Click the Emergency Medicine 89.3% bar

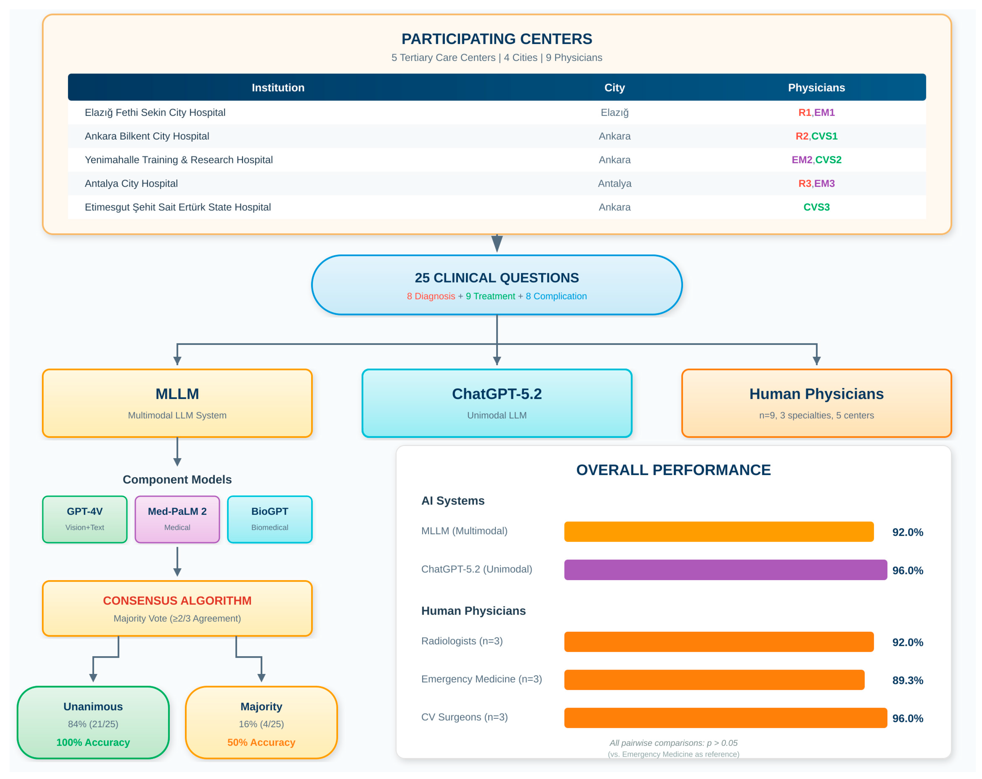pyautogui.click(x=714, y=679)
